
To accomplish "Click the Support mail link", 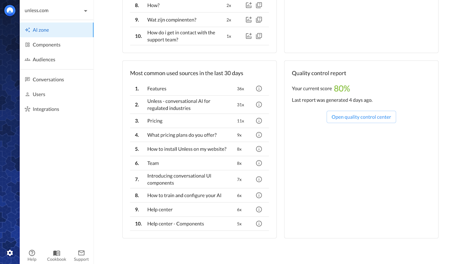I will (x=81, y=255).
